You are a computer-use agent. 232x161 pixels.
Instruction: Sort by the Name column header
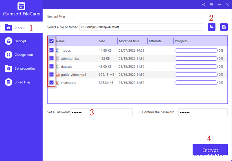(60, 41)
